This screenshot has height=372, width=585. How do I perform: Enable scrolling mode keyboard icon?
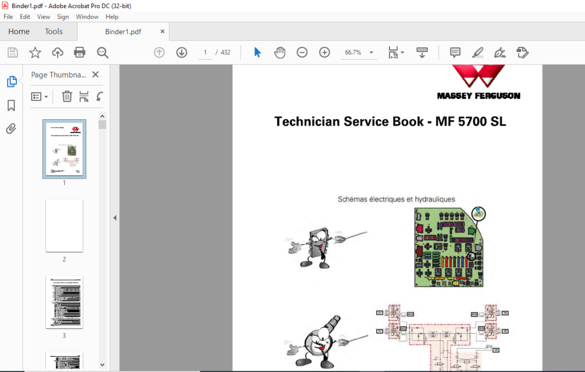click(x=422, y=53)
